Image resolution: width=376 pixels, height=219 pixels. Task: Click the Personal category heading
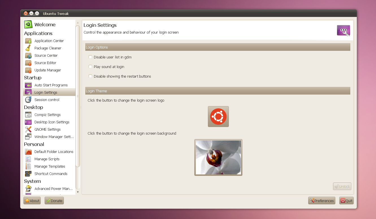(34, 144)
